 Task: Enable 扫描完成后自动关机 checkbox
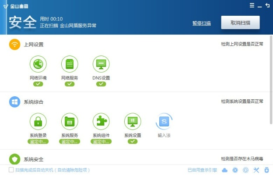pyautogui.click(x=11, y=170)
